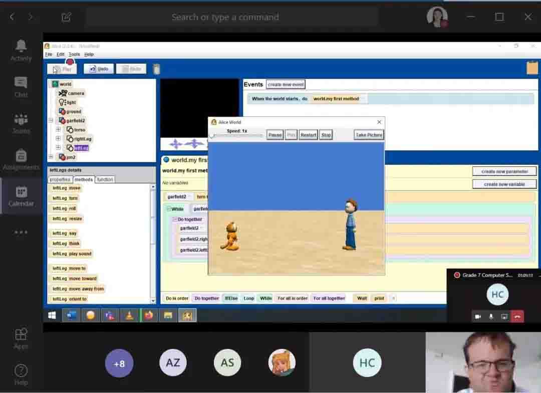Open Activity in the Teams sidebar
This screenshot has width=541, height=393.
point(21,51)
